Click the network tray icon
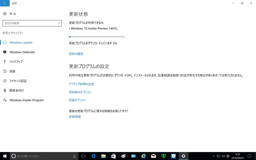The width and height of the screenshot is (256, 160). (x=218, y=156)
